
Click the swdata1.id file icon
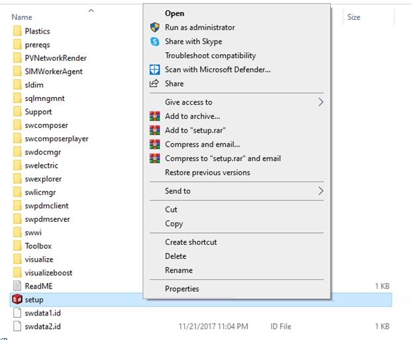point(17,313)
